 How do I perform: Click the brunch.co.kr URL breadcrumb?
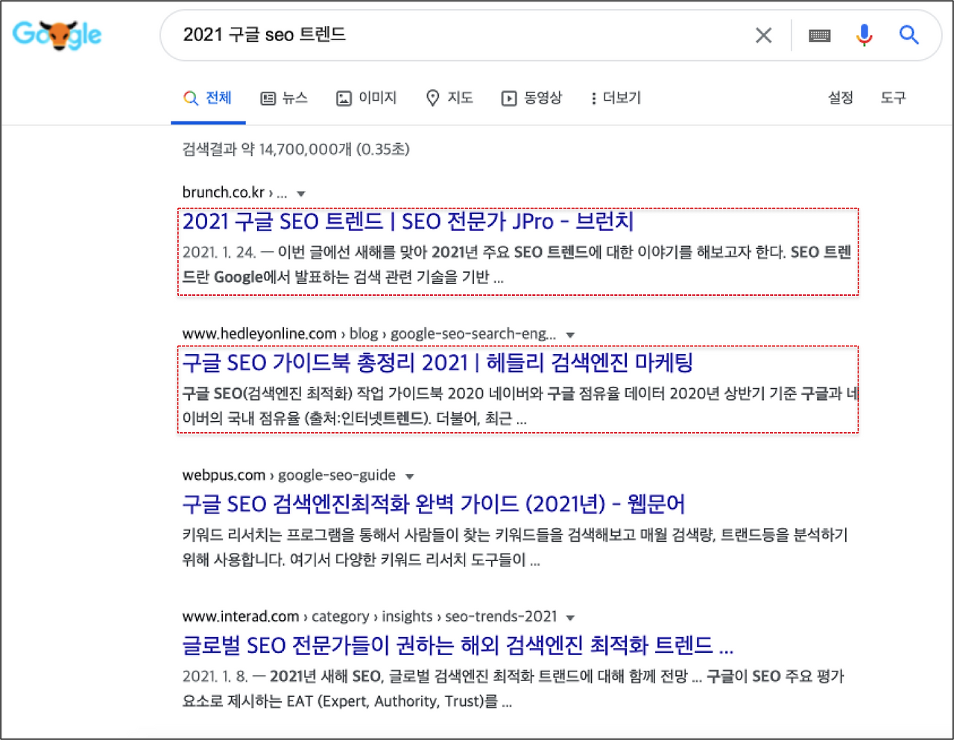tap(235, 192)
